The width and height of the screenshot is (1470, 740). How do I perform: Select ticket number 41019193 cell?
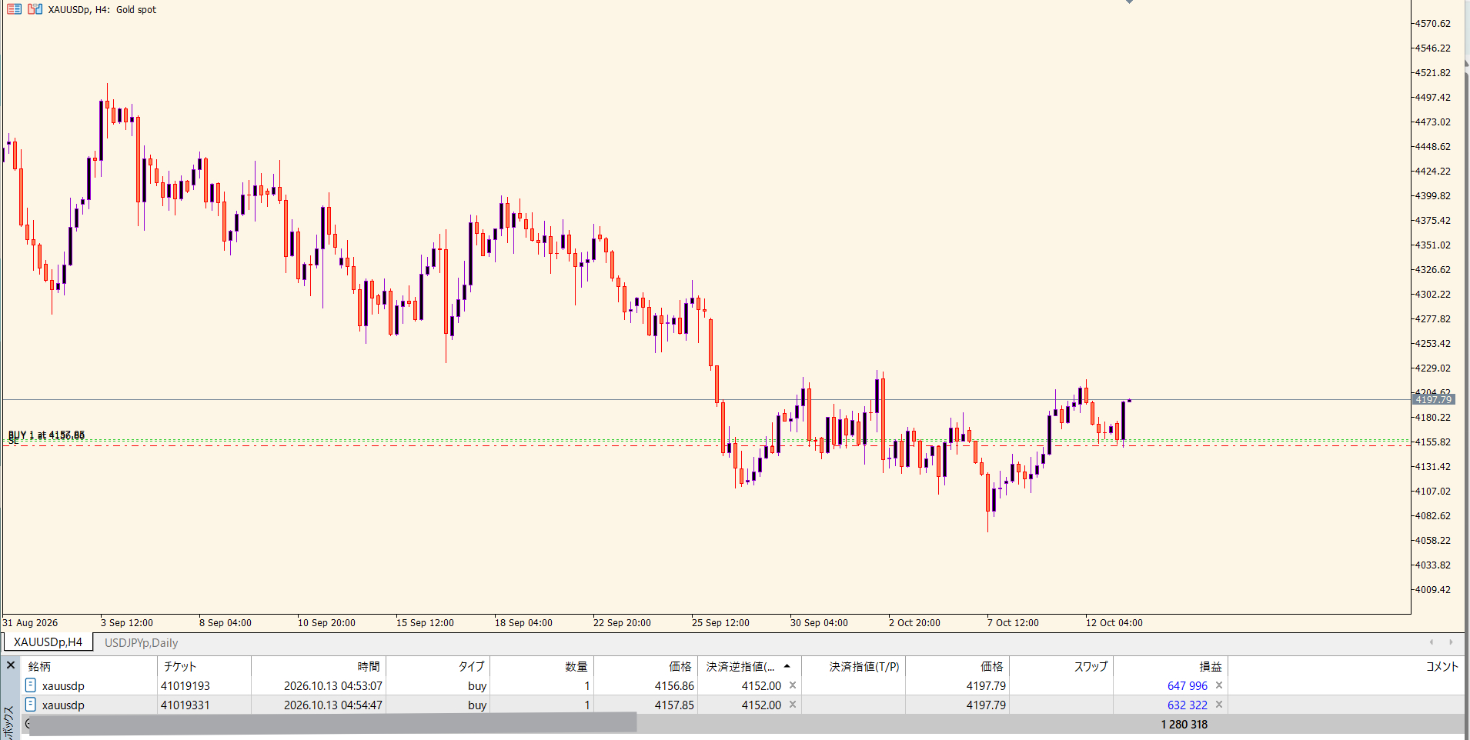click(185, 685)
